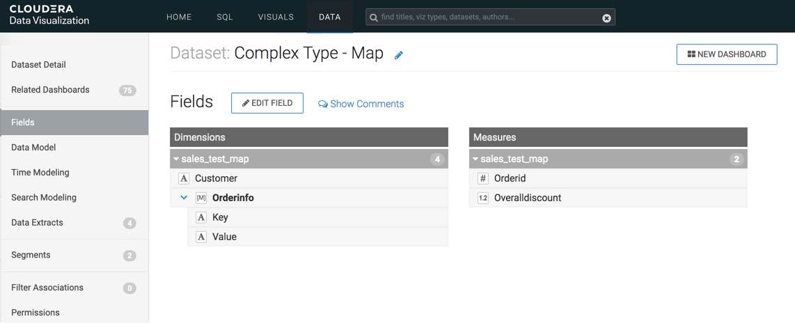Collapse sales_test_map under Measures
This screenshot has height=323, width=795.
476,159
